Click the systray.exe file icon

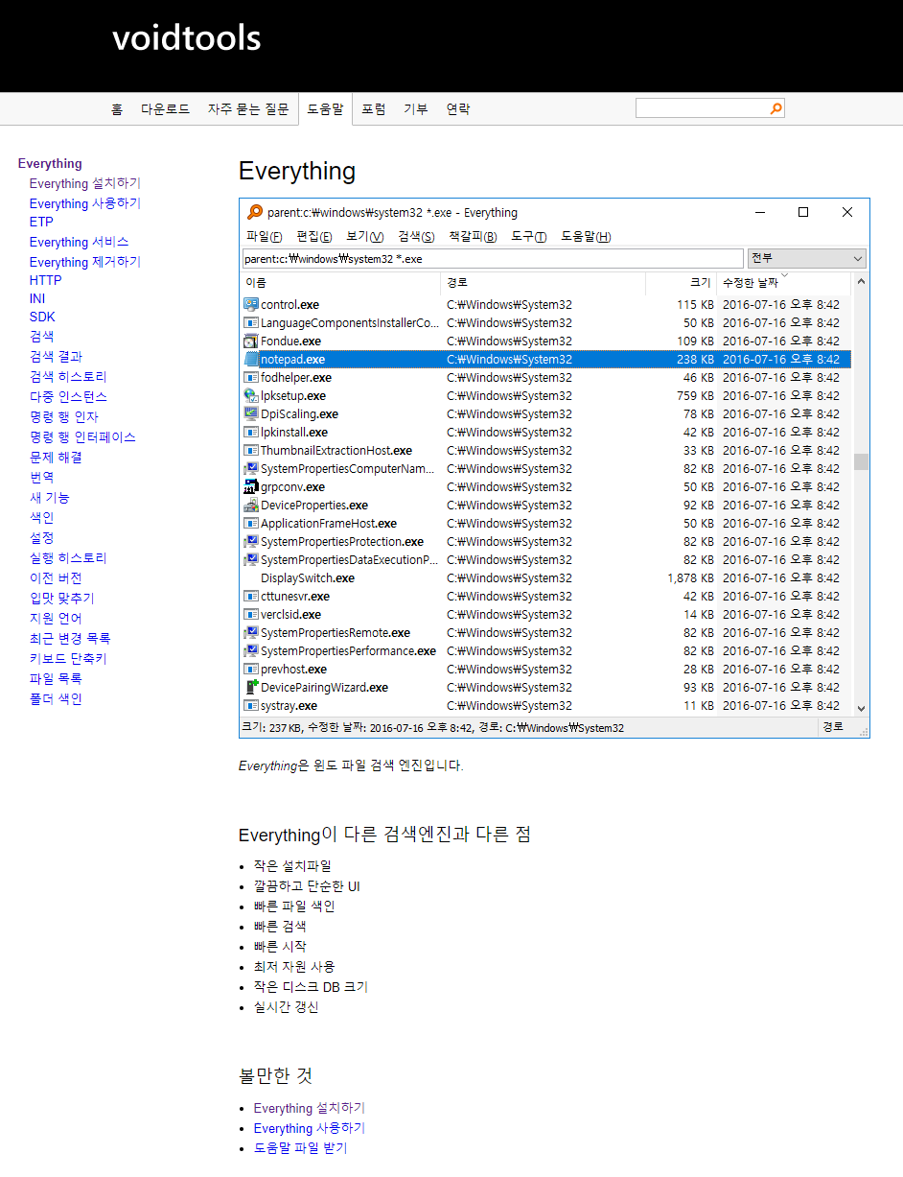click(251, 705)
